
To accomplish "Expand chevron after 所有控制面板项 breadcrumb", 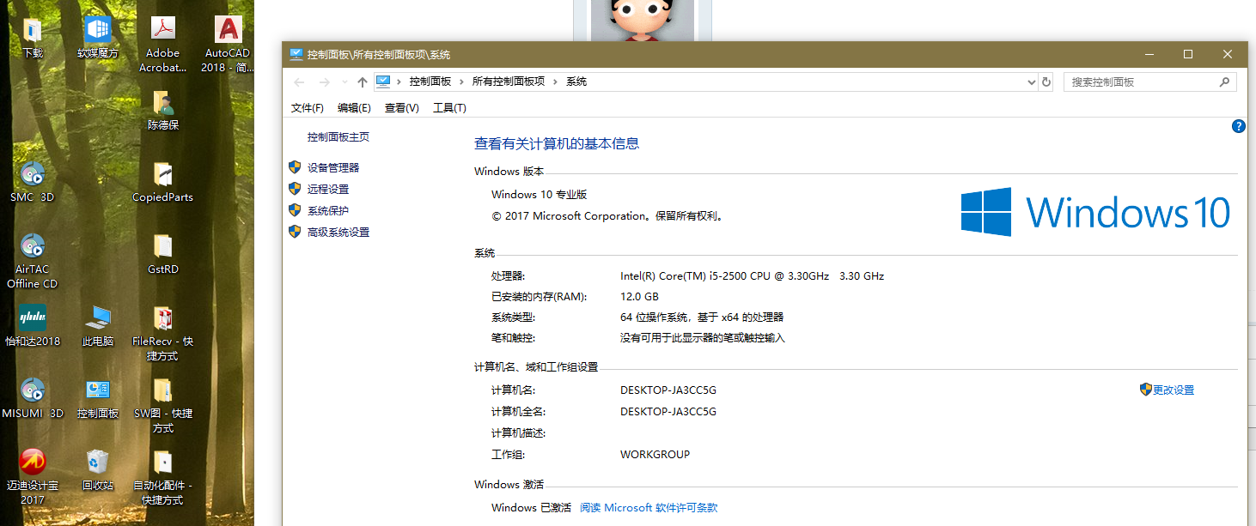I will pyautogui.click(x=555, y=82).
